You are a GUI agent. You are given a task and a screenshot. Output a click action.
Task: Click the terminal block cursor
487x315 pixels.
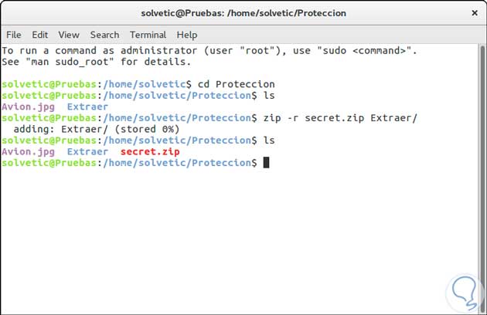267,163
